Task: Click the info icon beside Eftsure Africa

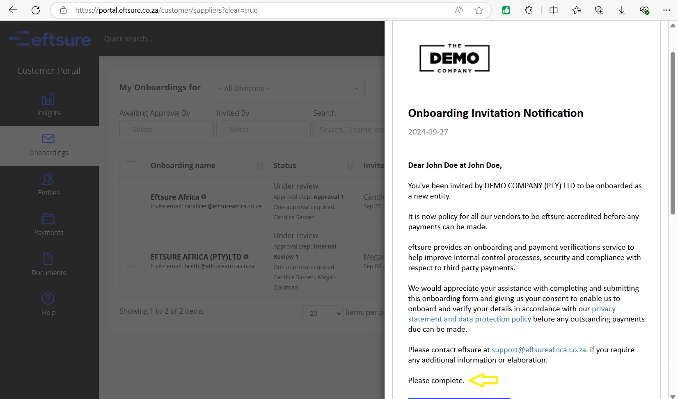Action: click(204, 197)
